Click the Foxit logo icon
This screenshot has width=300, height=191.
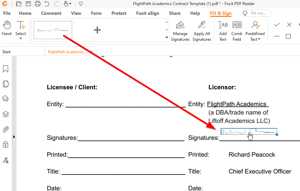coord(5,4)
